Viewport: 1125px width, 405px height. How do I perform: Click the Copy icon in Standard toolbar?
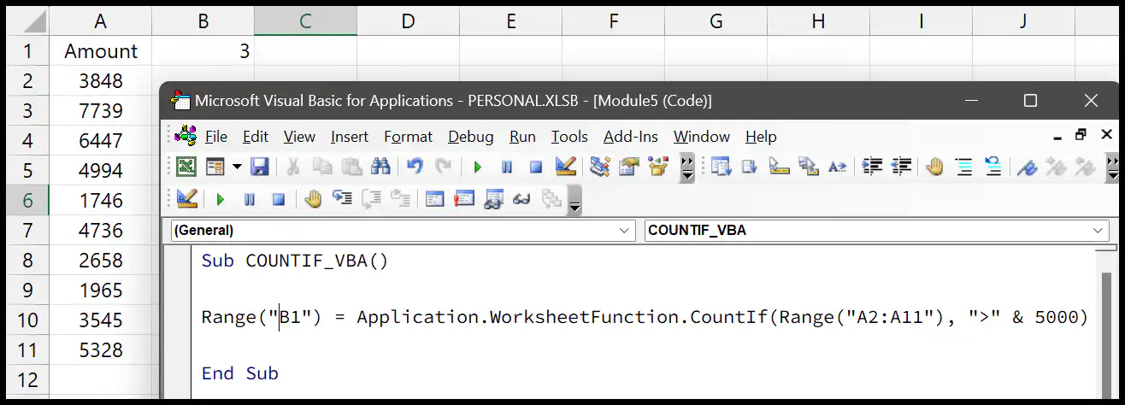[x=322, y=167]
